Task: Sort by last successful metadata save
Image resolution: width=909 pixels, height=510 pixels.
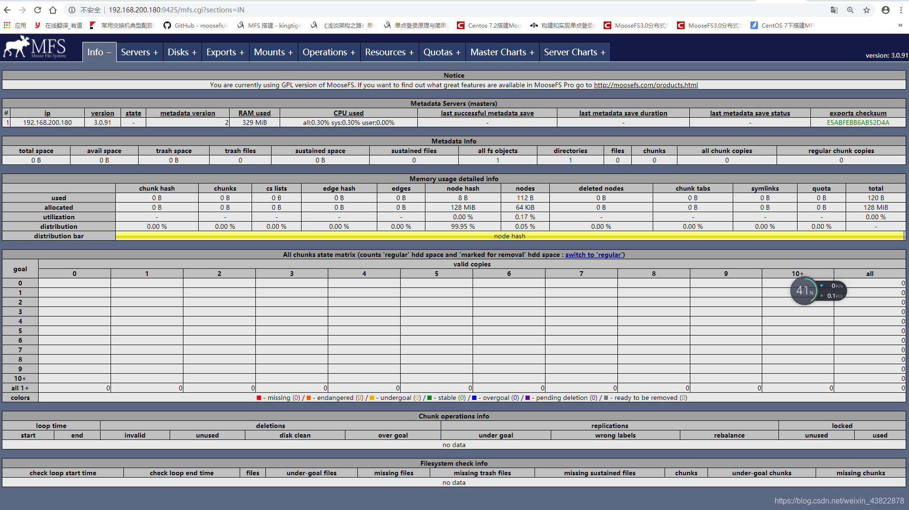Action: [487, 113]
